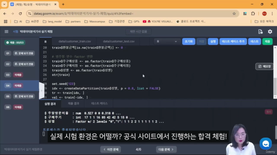
Task: Click the 정지 stop button in output panel
Action: (268, 112)
